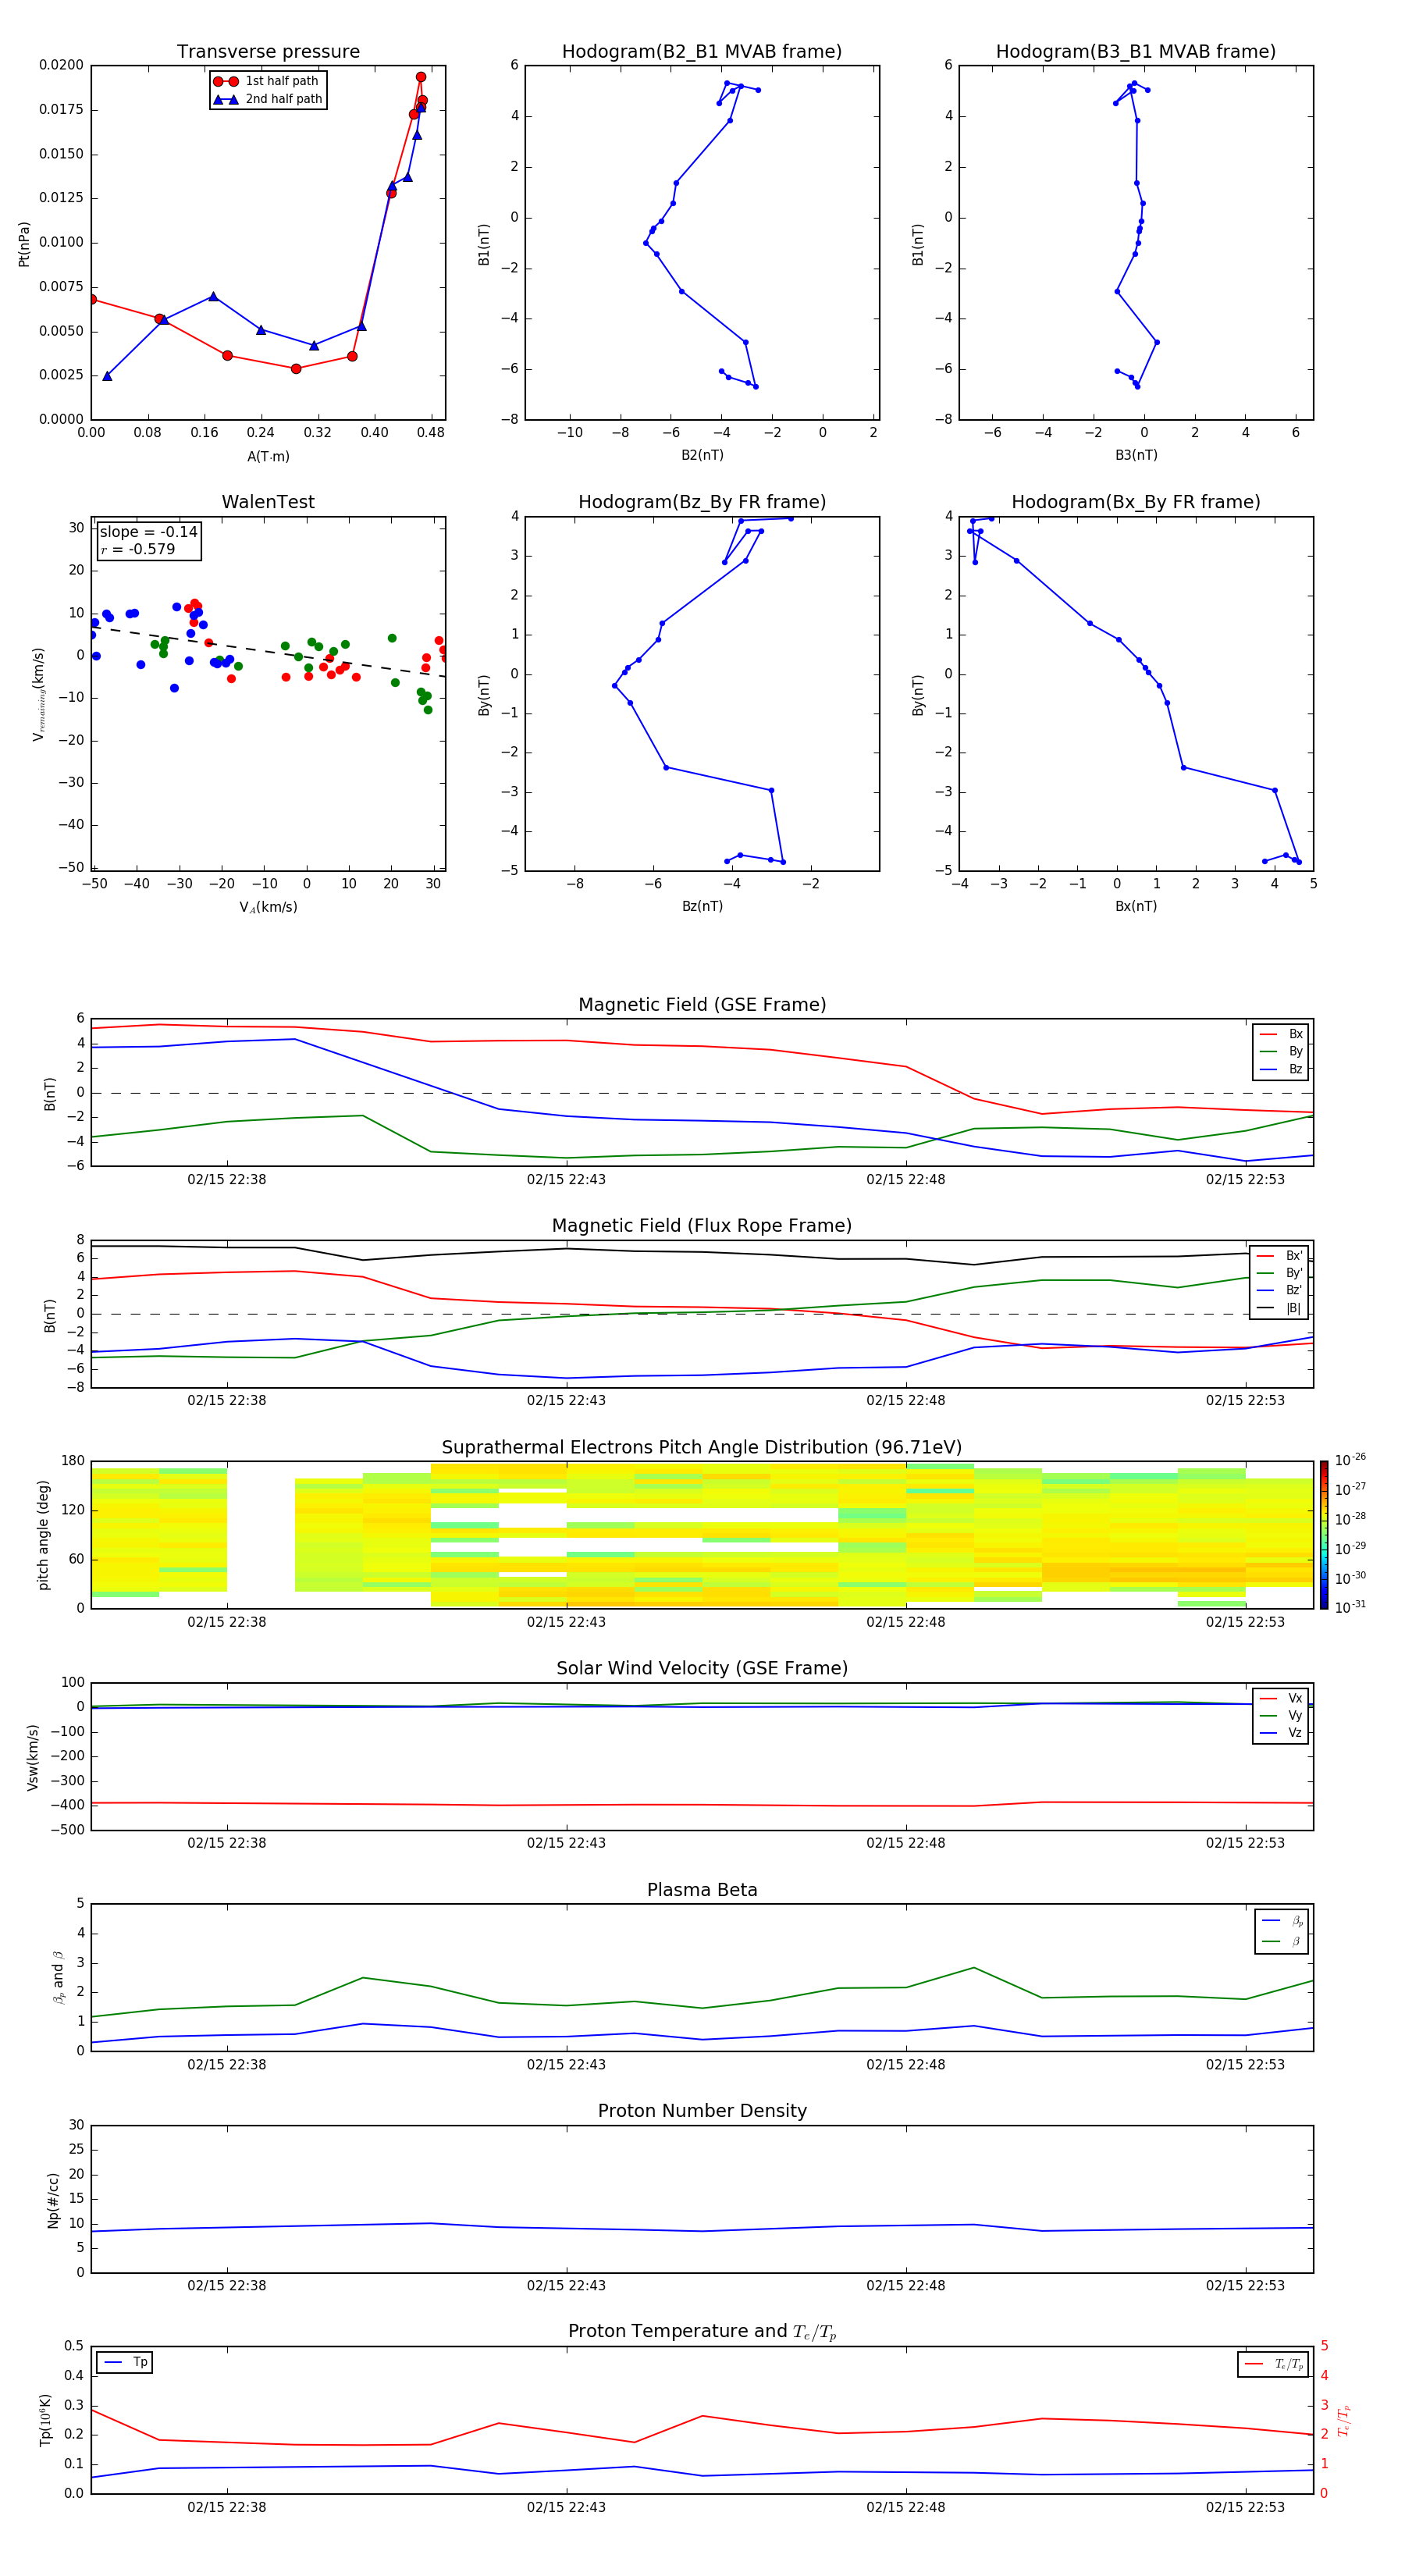Click the "Hodogram(Bz_By FR frame)" title
Screen dimensions: 1405x2576
[702, 502]
